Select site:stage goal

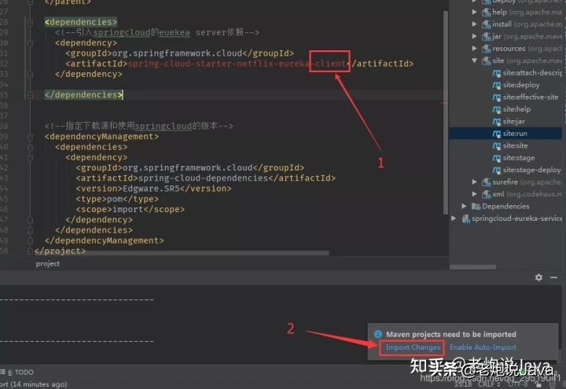coord(519,158)
